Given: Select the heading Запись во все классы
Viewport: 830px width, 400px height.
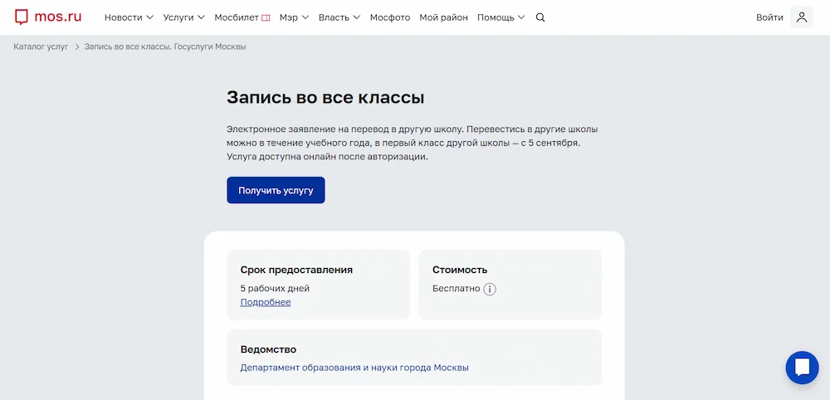Looking at the screenshot, I should click(325, 97).
